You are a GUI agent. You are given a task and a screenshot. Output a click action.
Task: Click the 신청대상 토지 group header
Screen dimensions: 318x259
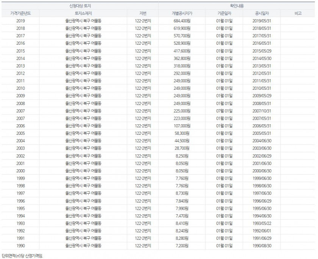(x=80, y=6)
